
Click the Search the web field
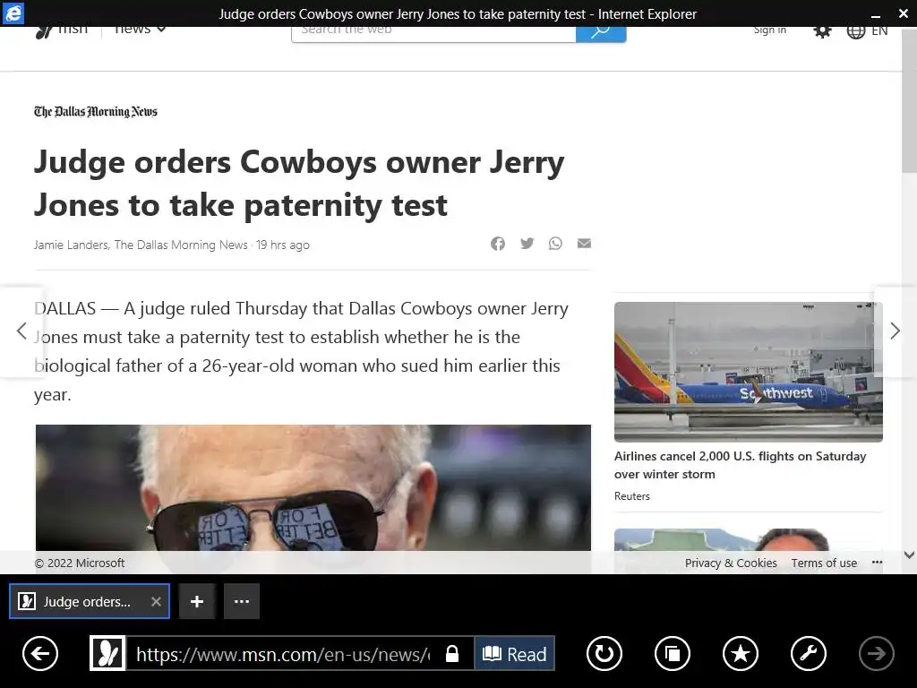(433, 33)
